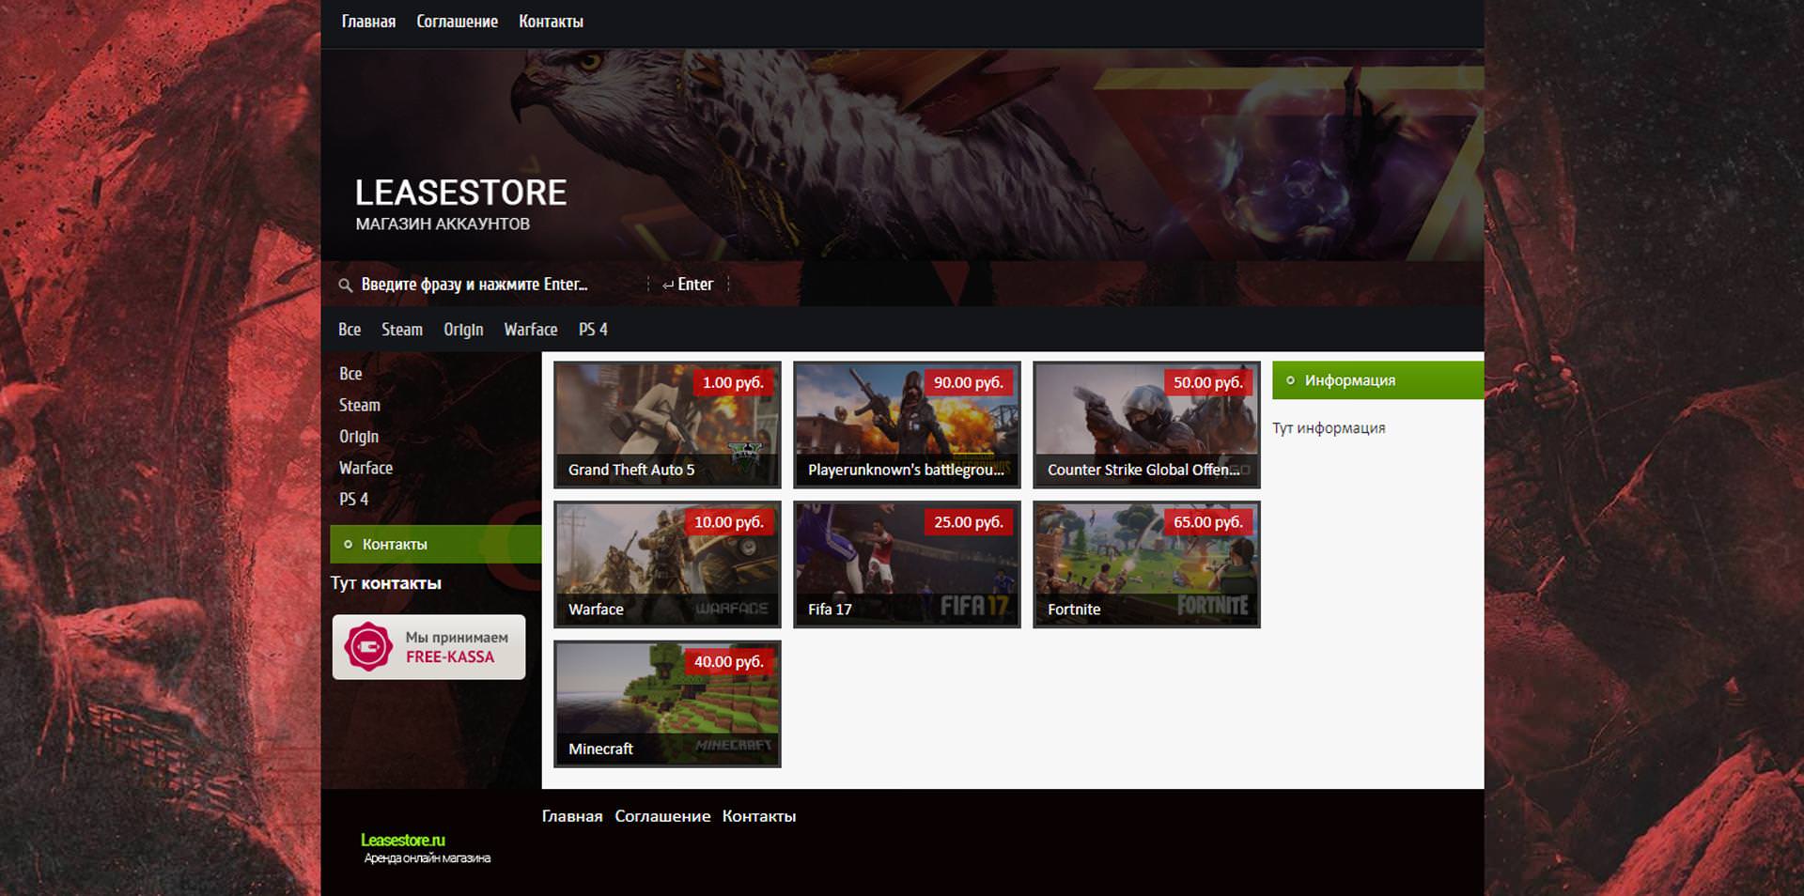Open the Counter Strike Global Offensive card
The width and height of the screenshot is (1804, 896).
click(1146, 425)
